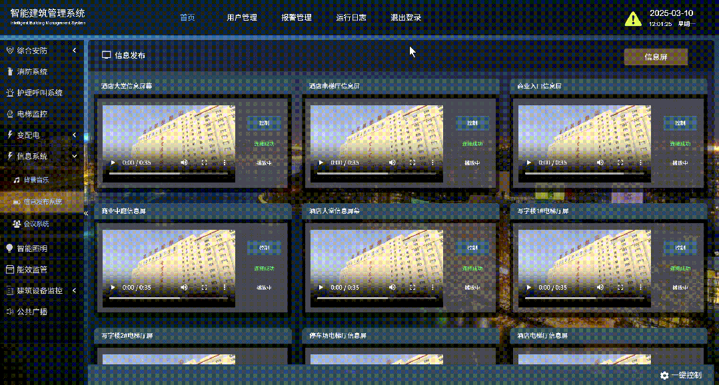
Task: Play the 商业中庭信息屏 video
Action: [x=113, y=287]
